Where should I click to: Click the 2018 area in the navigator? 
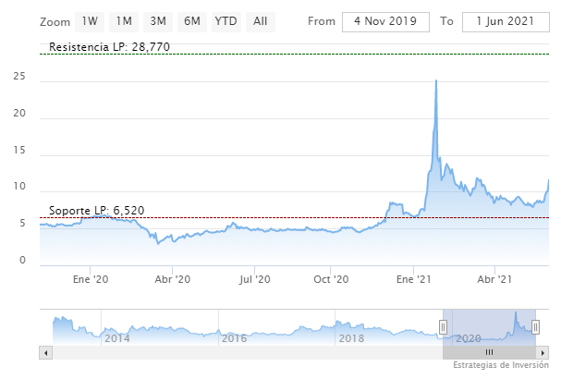pyautogui.click(x=351, y=338)
